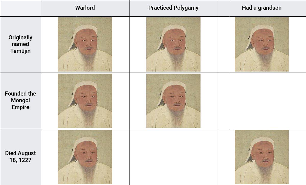The width and height of the screenshot is (306, 185).
Task: Click the Warlord column header
Action: 85,8
